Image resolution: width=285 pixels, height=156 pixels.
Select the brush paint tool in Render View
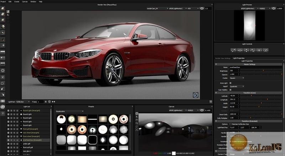(x=8, y=12)
